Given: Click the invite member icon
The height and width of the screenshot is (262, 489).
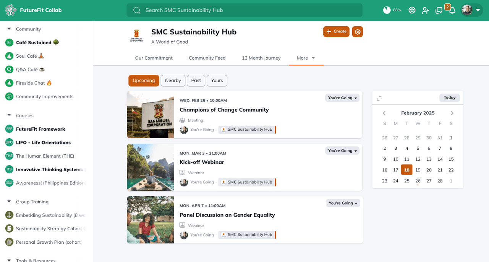Looking at the screenshot, I should coord(425,10).
